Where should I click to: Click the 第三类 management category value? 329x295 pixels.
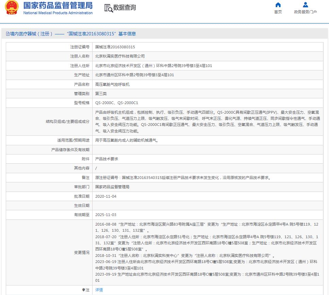(101, 94)
